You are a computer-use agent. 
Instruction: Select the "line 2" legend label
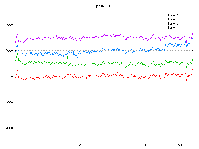[x=173, y=19]
